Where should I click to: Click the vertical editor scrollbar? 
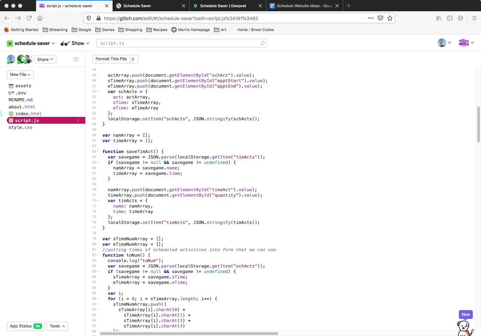pos(478,124)
